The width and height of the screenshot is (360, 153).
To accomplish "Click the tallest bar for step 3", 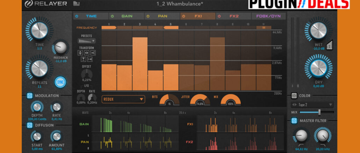I will point(140,64).
